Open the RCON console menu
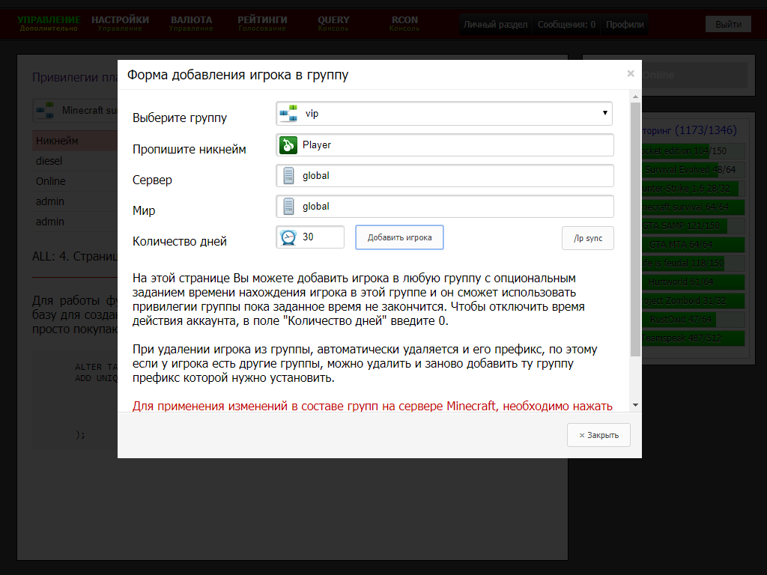Image resolution: width=767 pixels, height=575 pixels. [404, 23]
